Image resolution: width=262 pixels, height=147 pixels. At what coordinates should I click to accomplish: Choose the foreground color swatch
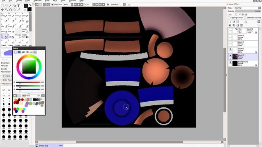pos(26,6)
